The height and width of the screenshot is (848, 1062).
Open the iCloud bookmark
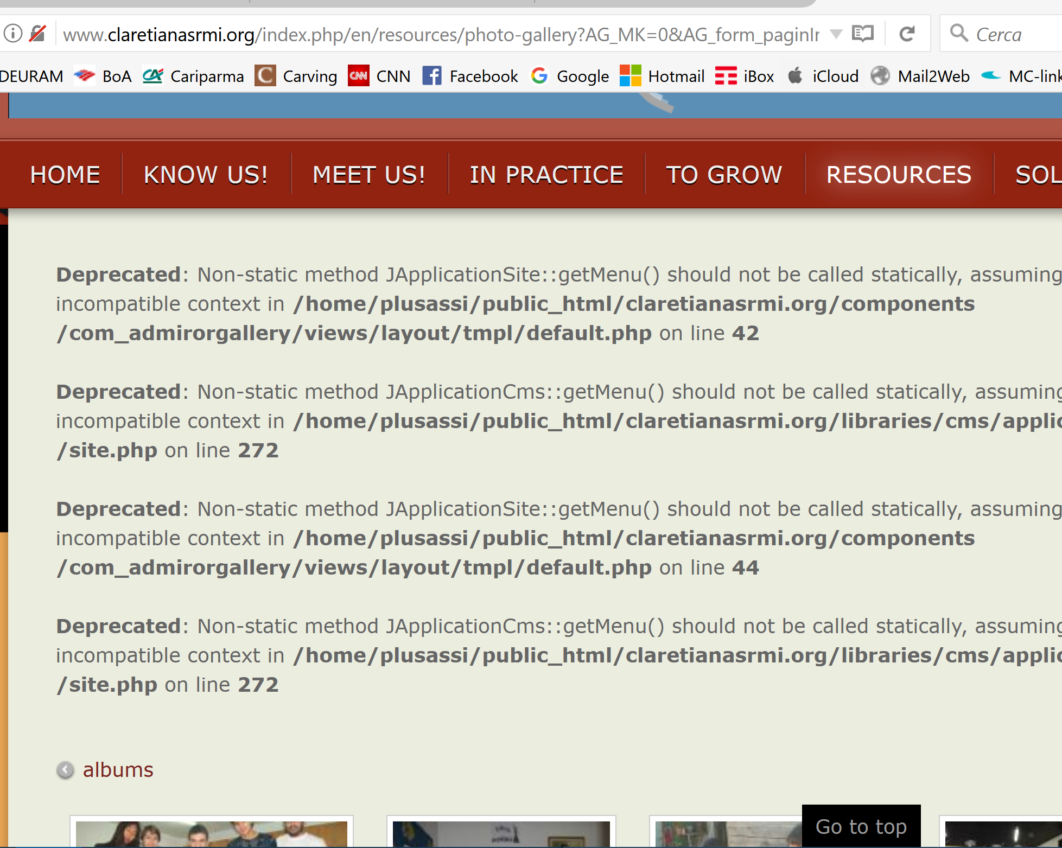(823, 76)
